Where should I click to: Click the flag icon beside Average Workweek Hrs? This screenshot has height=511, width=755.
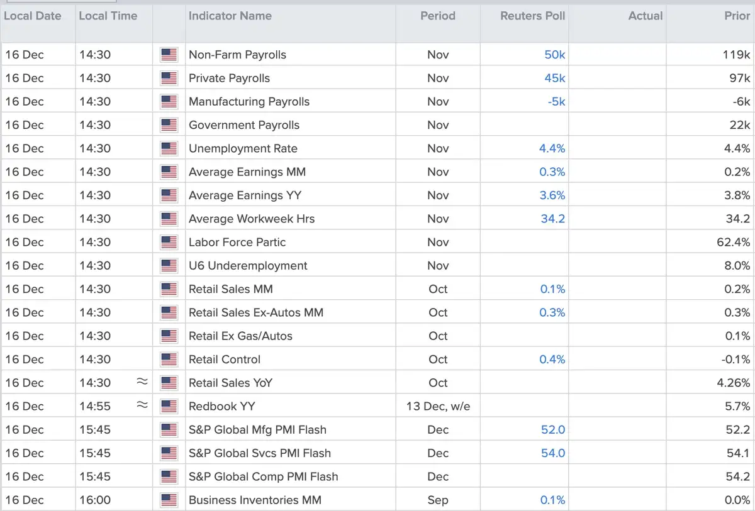tap(169, 219)
